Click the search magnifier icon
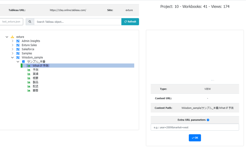This screenshot has width=246, height=148. (30, 22)
